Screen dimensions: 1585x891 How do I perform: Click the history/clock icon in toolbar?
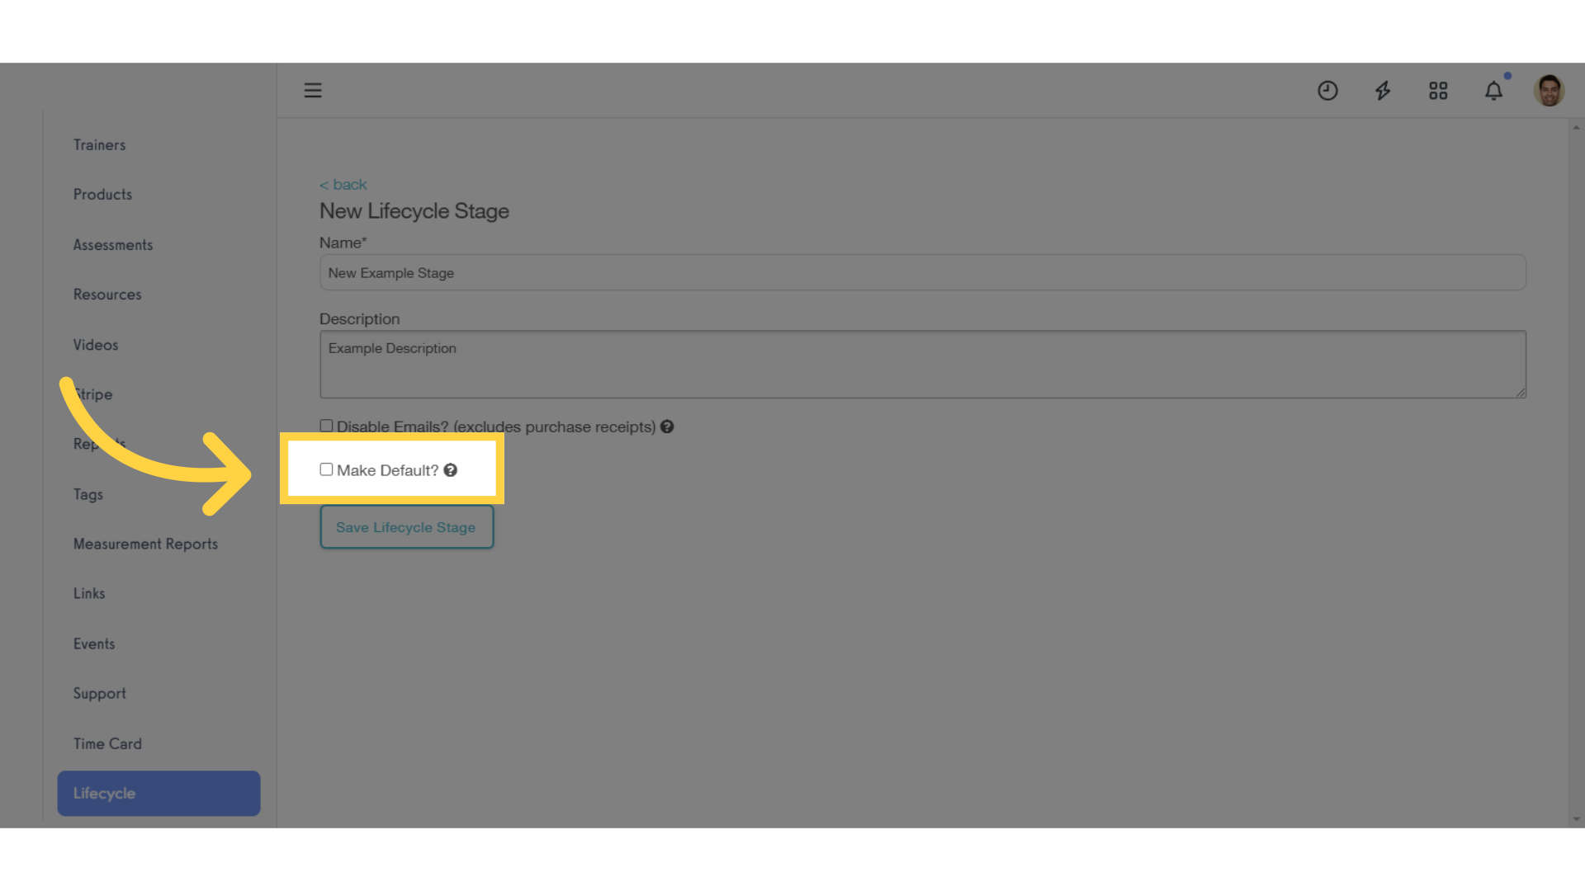tap(1327, 89)
